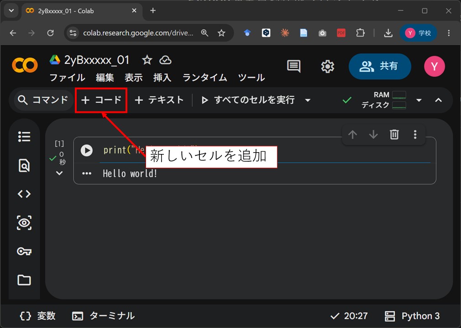Open the 編集 menu
Image resolution: width=461 pixels, height=328 pixels.
coord(105,77)
